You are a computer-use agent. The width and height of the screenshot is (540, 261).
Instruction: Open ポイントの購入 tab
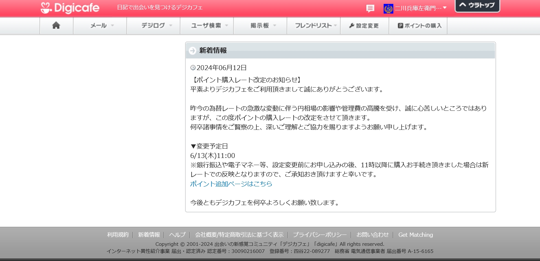[x=418, y=26]
